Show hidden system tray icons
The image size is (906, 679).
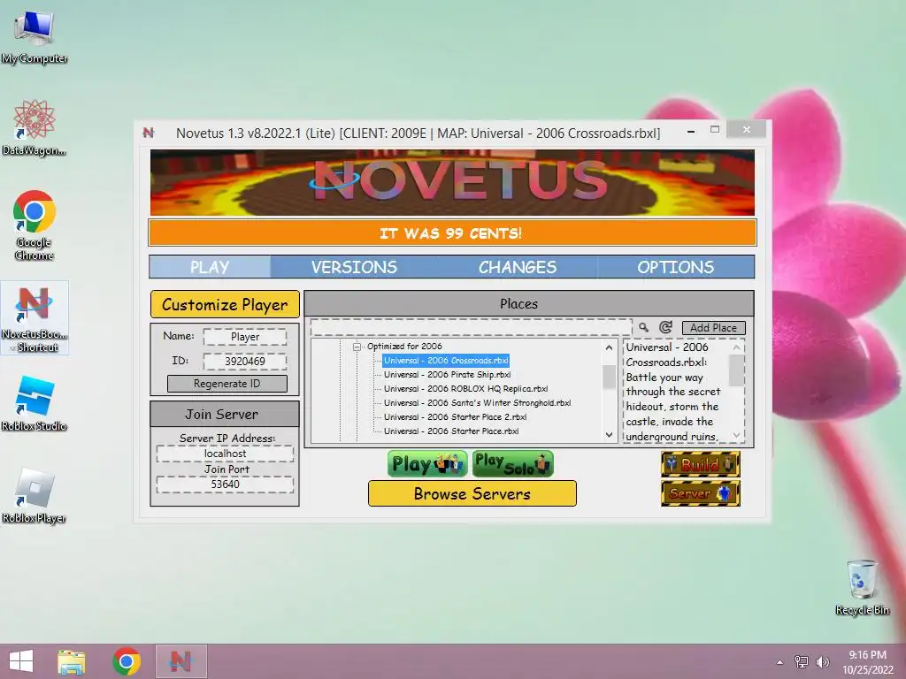[x=780, y=662]
